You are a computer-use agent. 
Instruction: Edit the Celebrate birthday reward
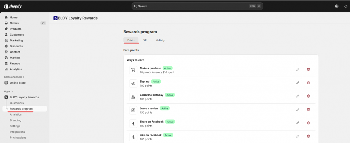pyautogui.click(x=297, y=96)
